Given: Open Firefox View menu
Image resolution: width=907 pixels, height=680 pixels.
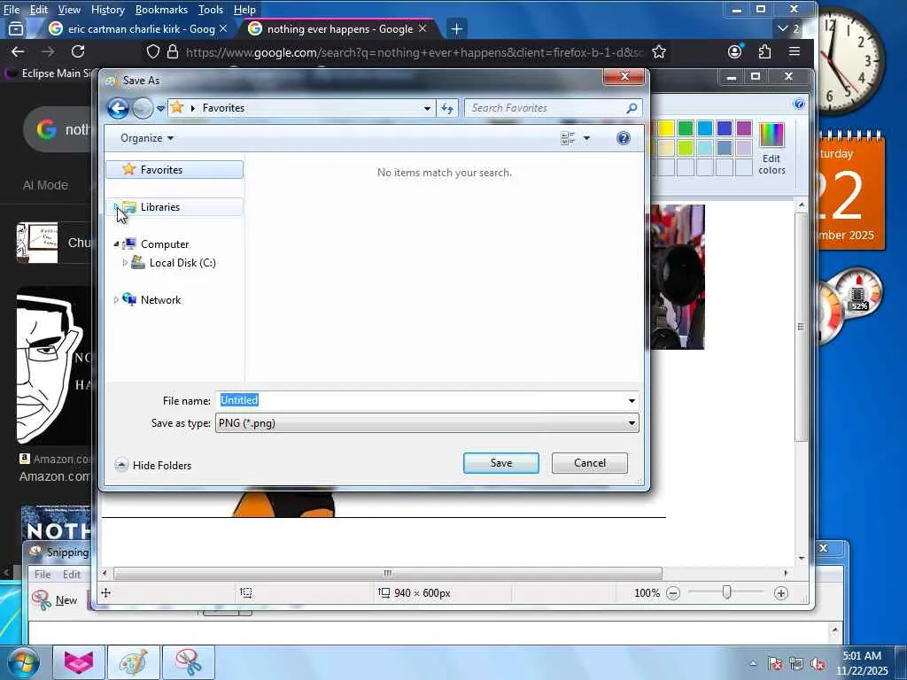Looking at the screenshot, I should [x=69, y=9].
